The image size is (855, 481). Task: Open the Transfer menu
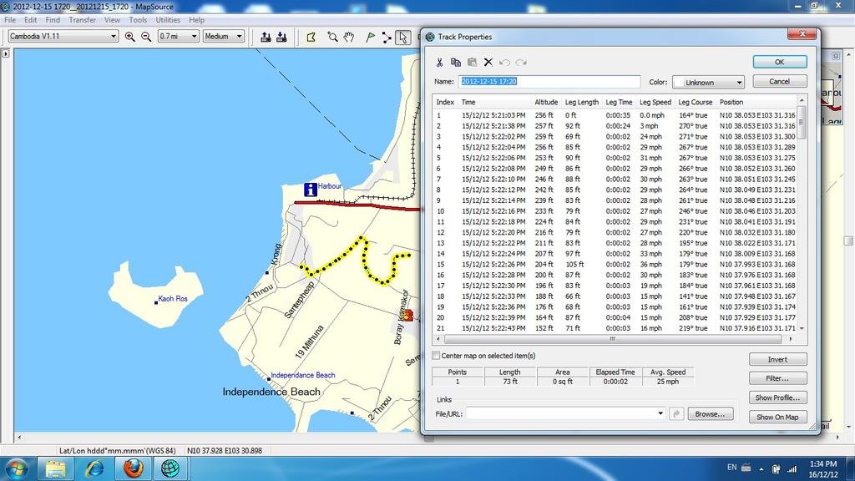click(83, 20)
